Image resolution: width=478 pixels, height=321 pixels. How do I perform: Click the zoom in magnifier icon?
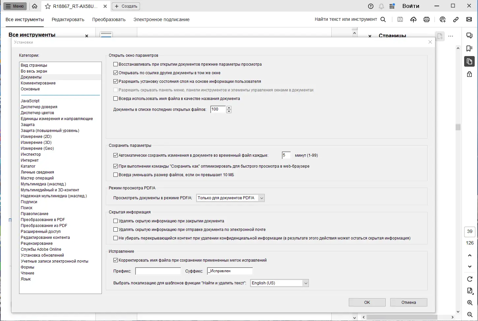click(x=469, y=303)
